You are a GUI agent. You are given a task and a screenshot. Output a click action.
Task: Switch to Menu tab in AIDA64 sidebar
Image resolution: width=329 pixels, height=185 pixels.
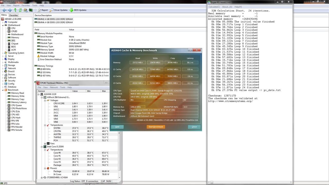[x=4, y=15]
